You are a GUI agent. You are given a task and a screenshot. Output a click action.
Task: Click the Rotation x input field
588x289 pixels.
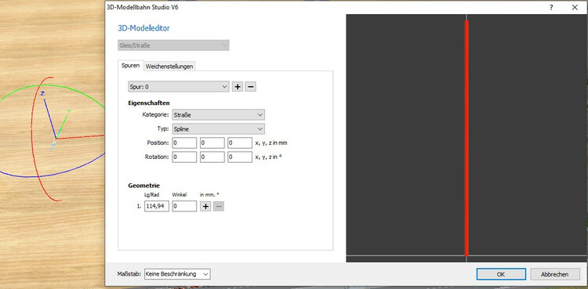(x=184, y=157)
